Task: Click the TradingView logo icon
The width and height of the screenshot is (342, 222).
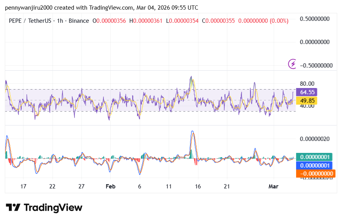Action: (x=13, y=208)
